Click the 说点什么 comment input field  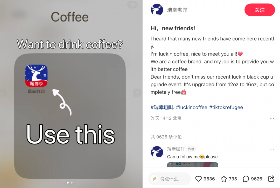point(170,179)
